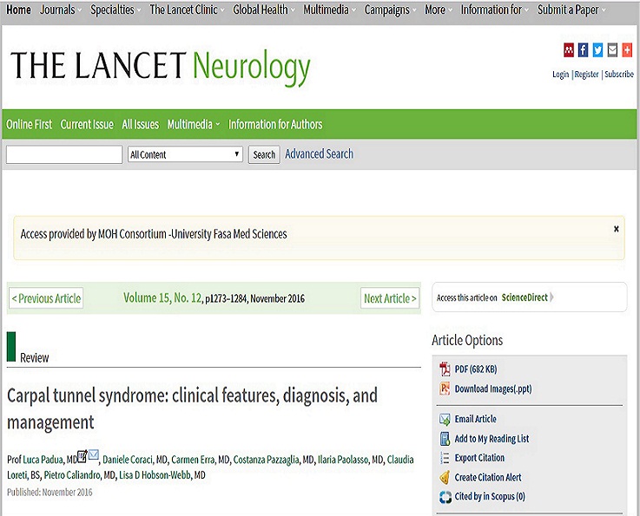The height and width of the screenshot is (516, 640).
Task: Open PDF (682 KB) link
Action: [476, 369]
